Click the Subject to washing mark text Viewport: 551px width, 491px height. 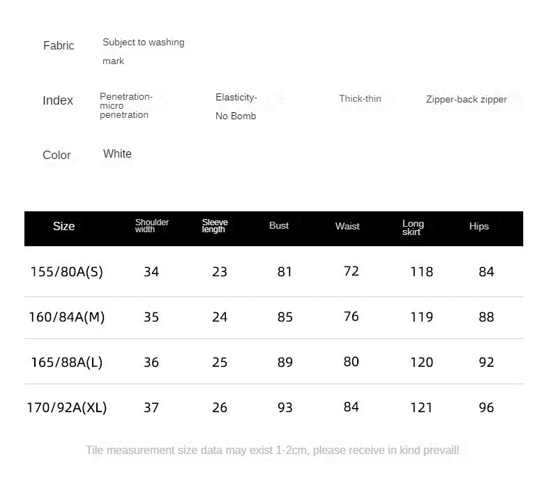tap(143, 52)
